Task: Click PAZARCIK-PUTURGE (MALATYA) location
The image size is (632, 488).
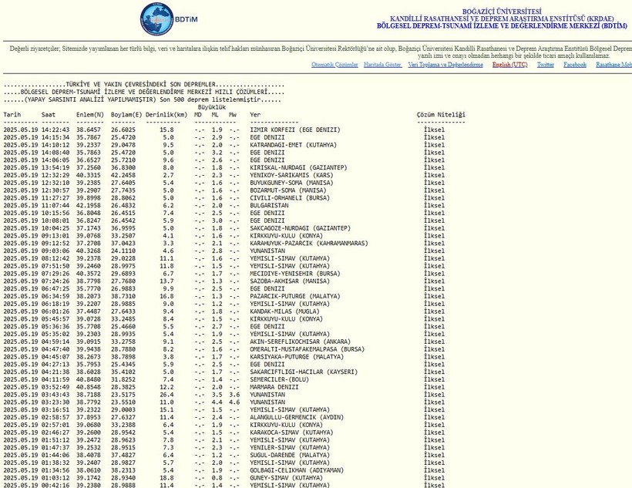Action: point(295,296)
